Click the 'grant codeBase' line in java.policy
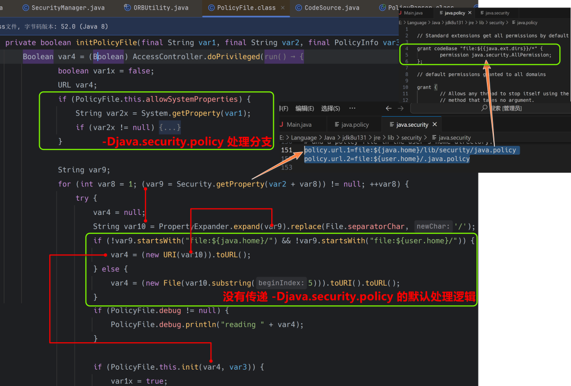 480,49
